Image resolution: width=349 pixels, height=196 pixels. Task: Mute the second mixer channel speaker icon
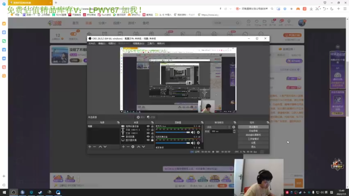click(x=193, y=143)
